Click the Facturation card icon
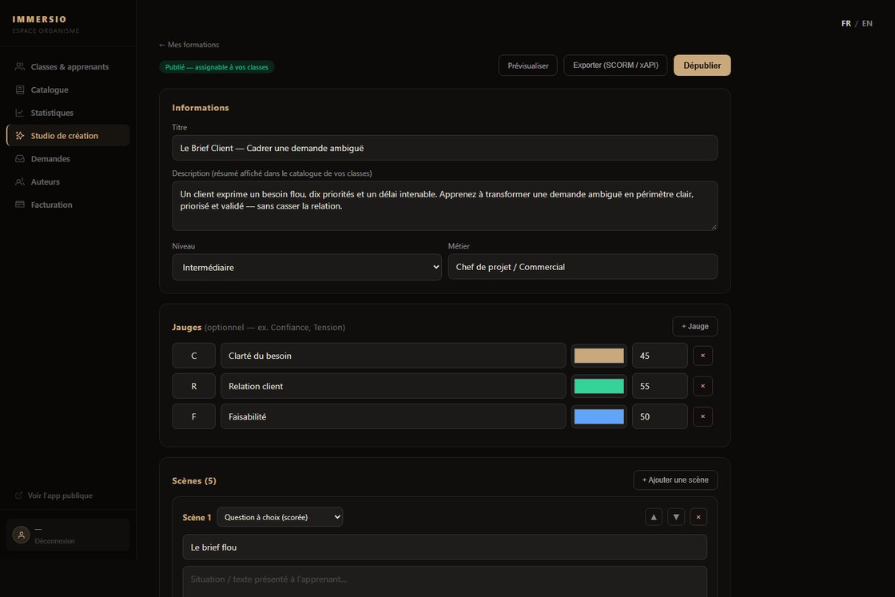 coord(20,205)
